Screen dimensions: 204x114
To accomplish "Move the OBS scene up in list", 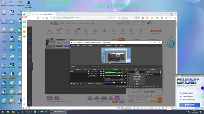I will [78, 84].
